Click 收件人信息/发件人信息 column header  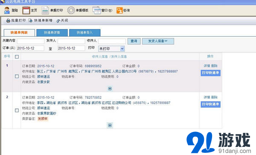pyautogui.click(x=109, y=56)
